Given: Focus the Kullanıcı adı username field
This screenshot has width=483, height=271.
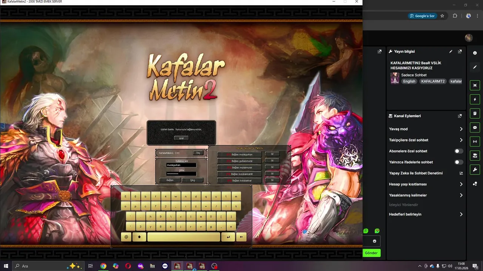Looking at the screenshot, I should pos(181,165).
